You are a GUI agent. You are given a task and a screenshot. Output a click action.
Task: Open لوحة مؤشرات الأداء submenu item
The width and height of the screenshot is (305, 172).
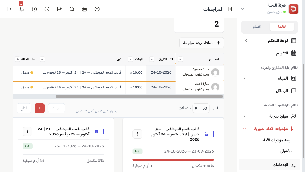coord(277,140)
